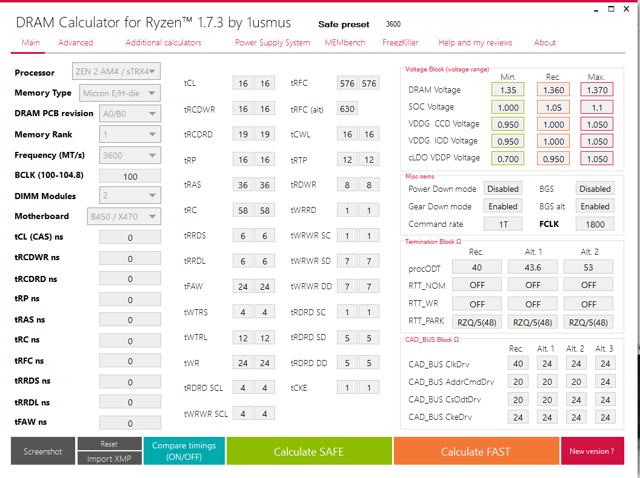Click the Safe preset 3600 value

pyautogui.click(x=393, y=24)
